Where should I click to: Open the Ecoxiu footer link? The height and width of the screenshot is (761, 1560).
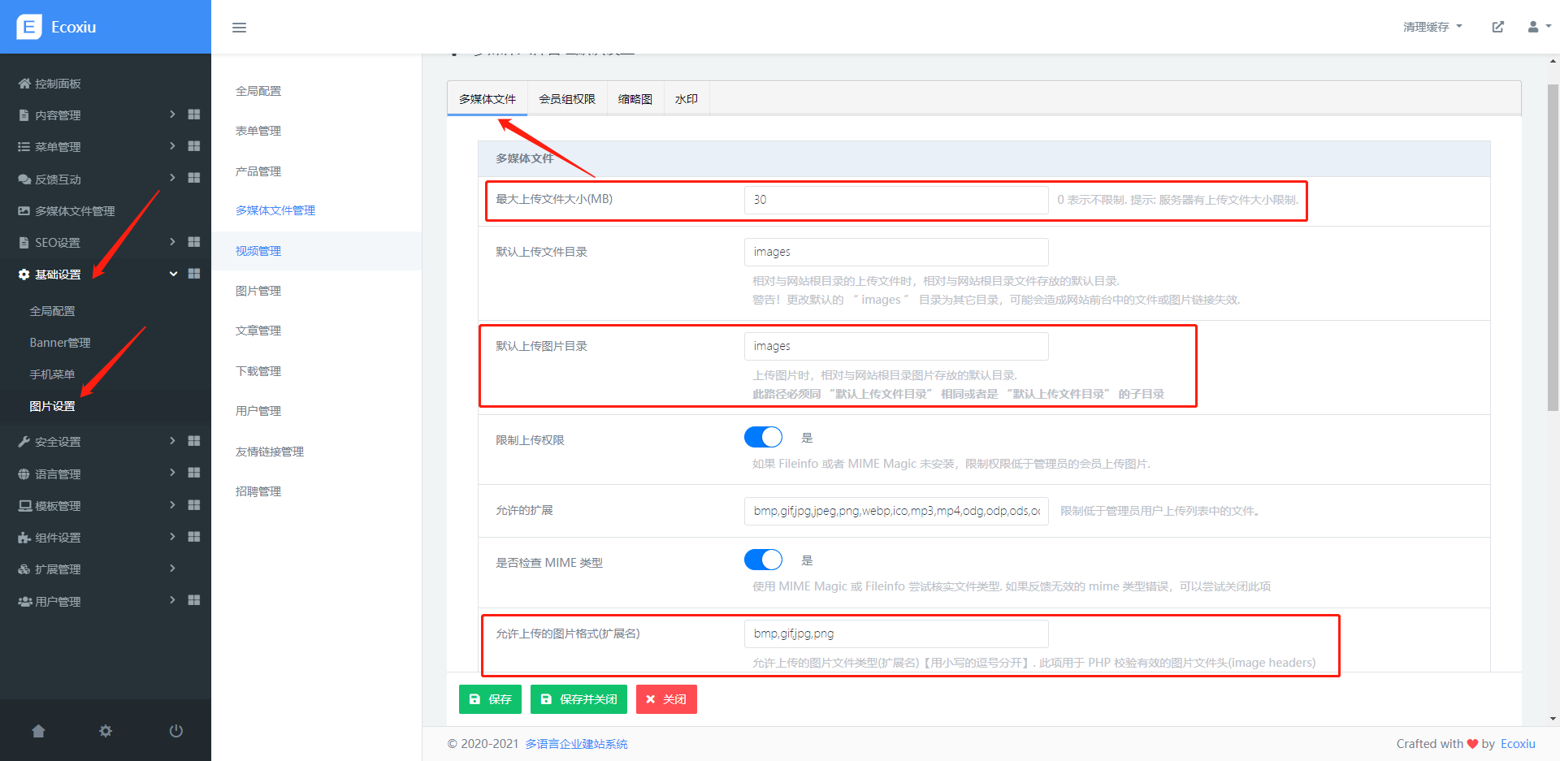(1518, 744)
